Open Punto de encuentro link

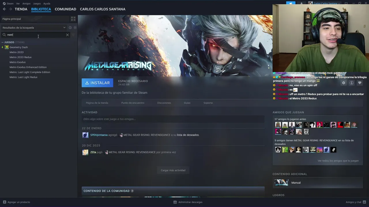pyautogui.click(x=133, y=103)
